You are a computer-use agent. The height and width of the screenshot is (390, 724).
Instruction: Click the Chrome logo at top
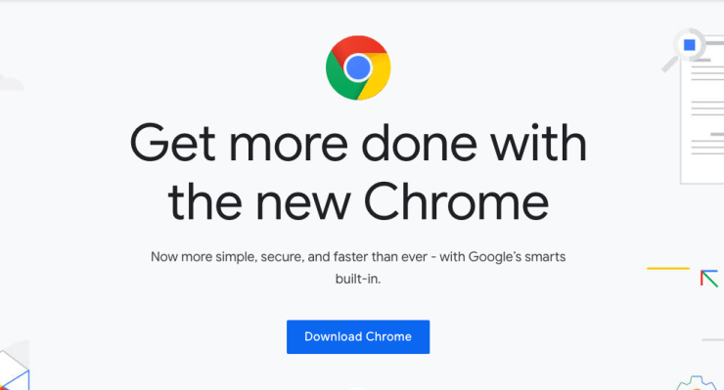tap(358, 67)
